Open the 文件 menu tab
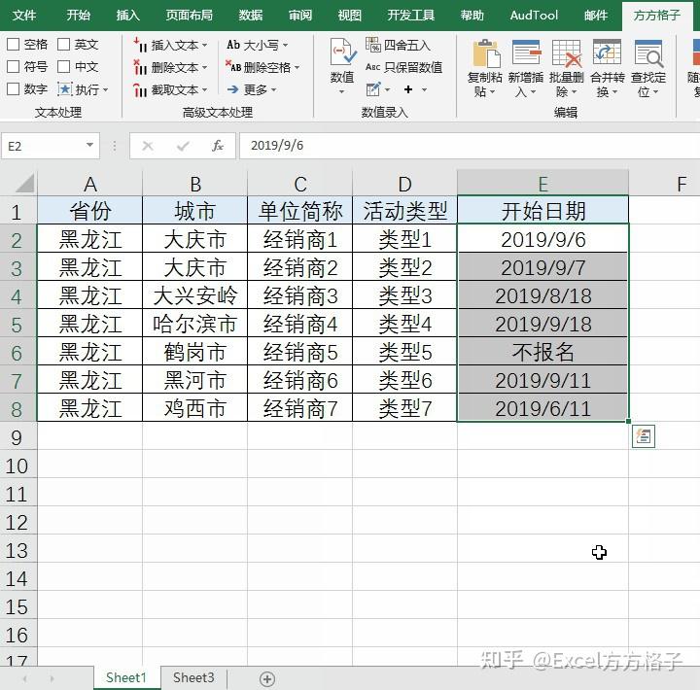700x690 pixels. (24, 16)
